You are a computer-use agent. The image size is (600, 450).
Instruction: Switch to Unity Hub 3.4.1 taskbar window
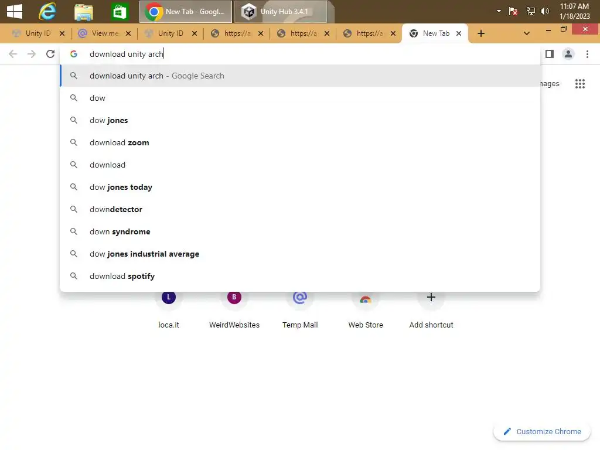(x=281, y=12)
